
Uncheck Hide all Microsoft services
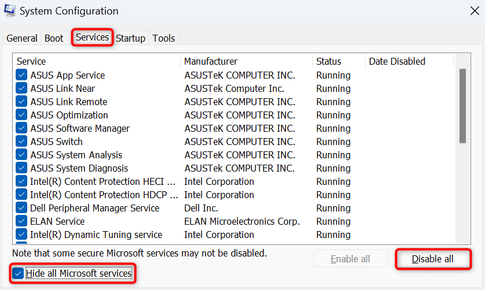[18, 273]
